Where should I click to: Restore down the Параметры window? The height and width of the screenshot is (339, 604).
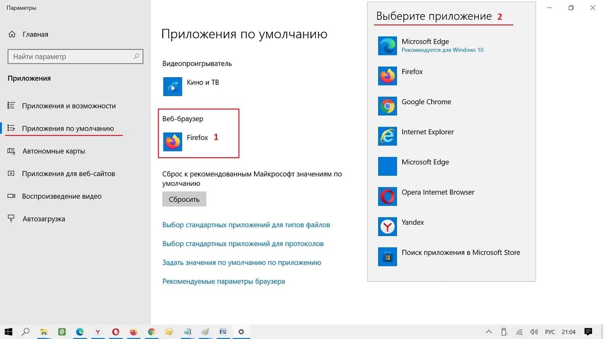pos(571,8)
